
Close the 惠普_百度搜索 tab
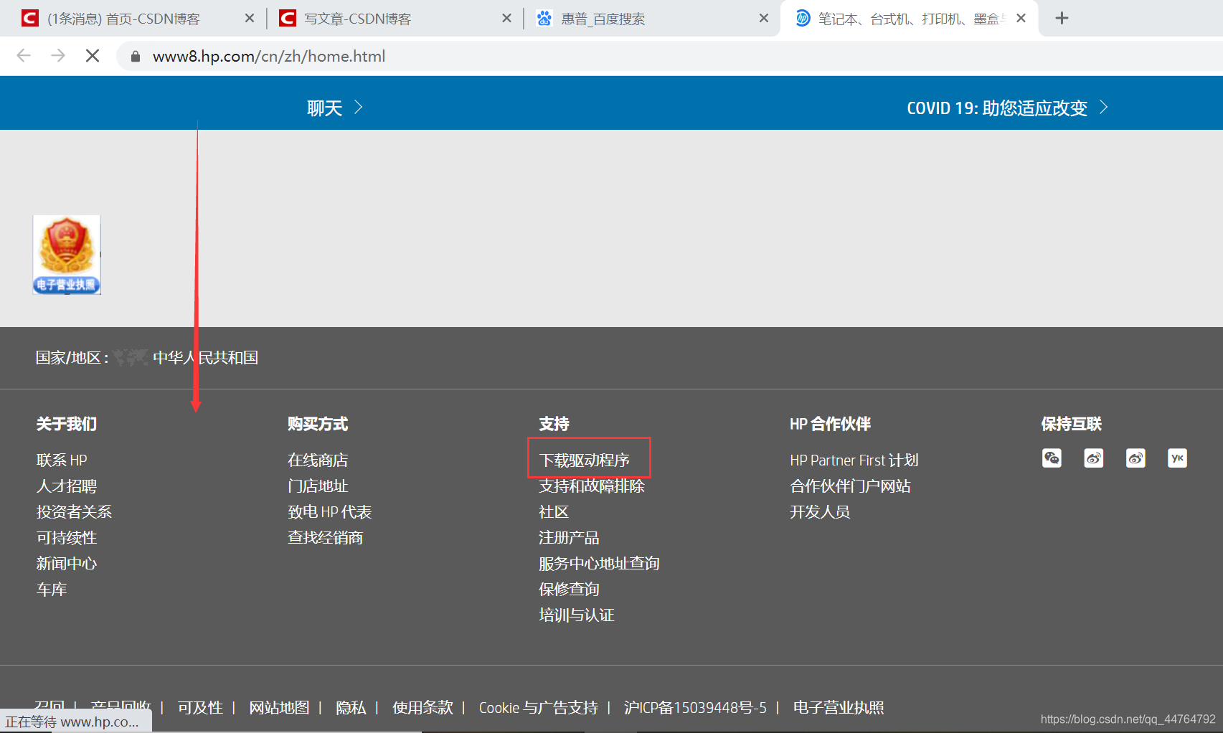[764, 18]
